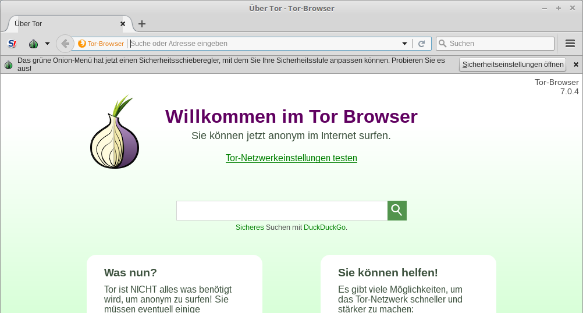Click Sicherheitseinstellungen öffnen button
Image resolution: width=583 pixels, height=313 pixels.
513,65
